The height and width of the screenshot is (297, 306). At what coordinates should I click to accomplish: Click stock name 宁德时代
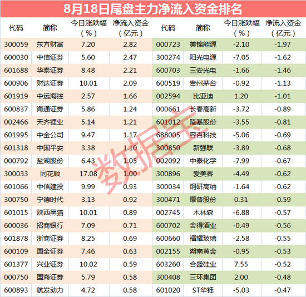(x=50, y=200)
